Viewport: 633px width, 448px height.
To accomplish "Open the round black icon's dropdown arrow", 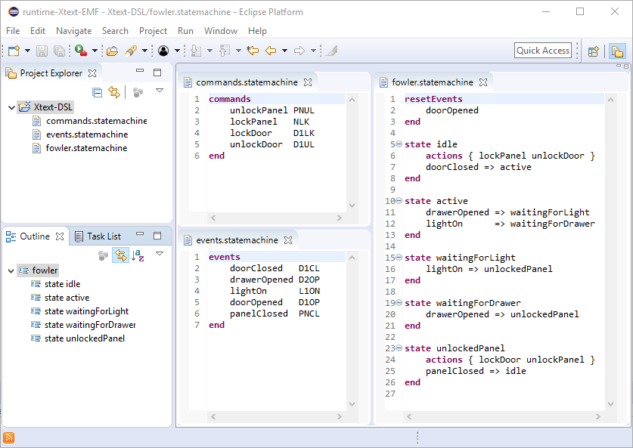I will click(x=177, y=51).
